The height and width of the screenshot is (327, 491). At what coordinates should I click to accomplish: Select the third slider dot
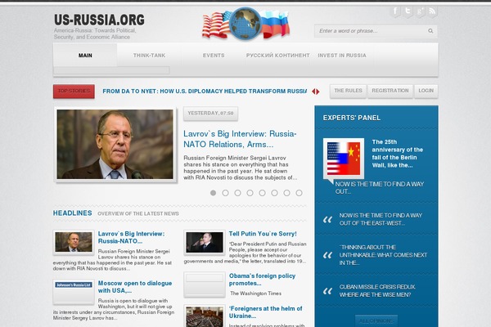[237, 193]
